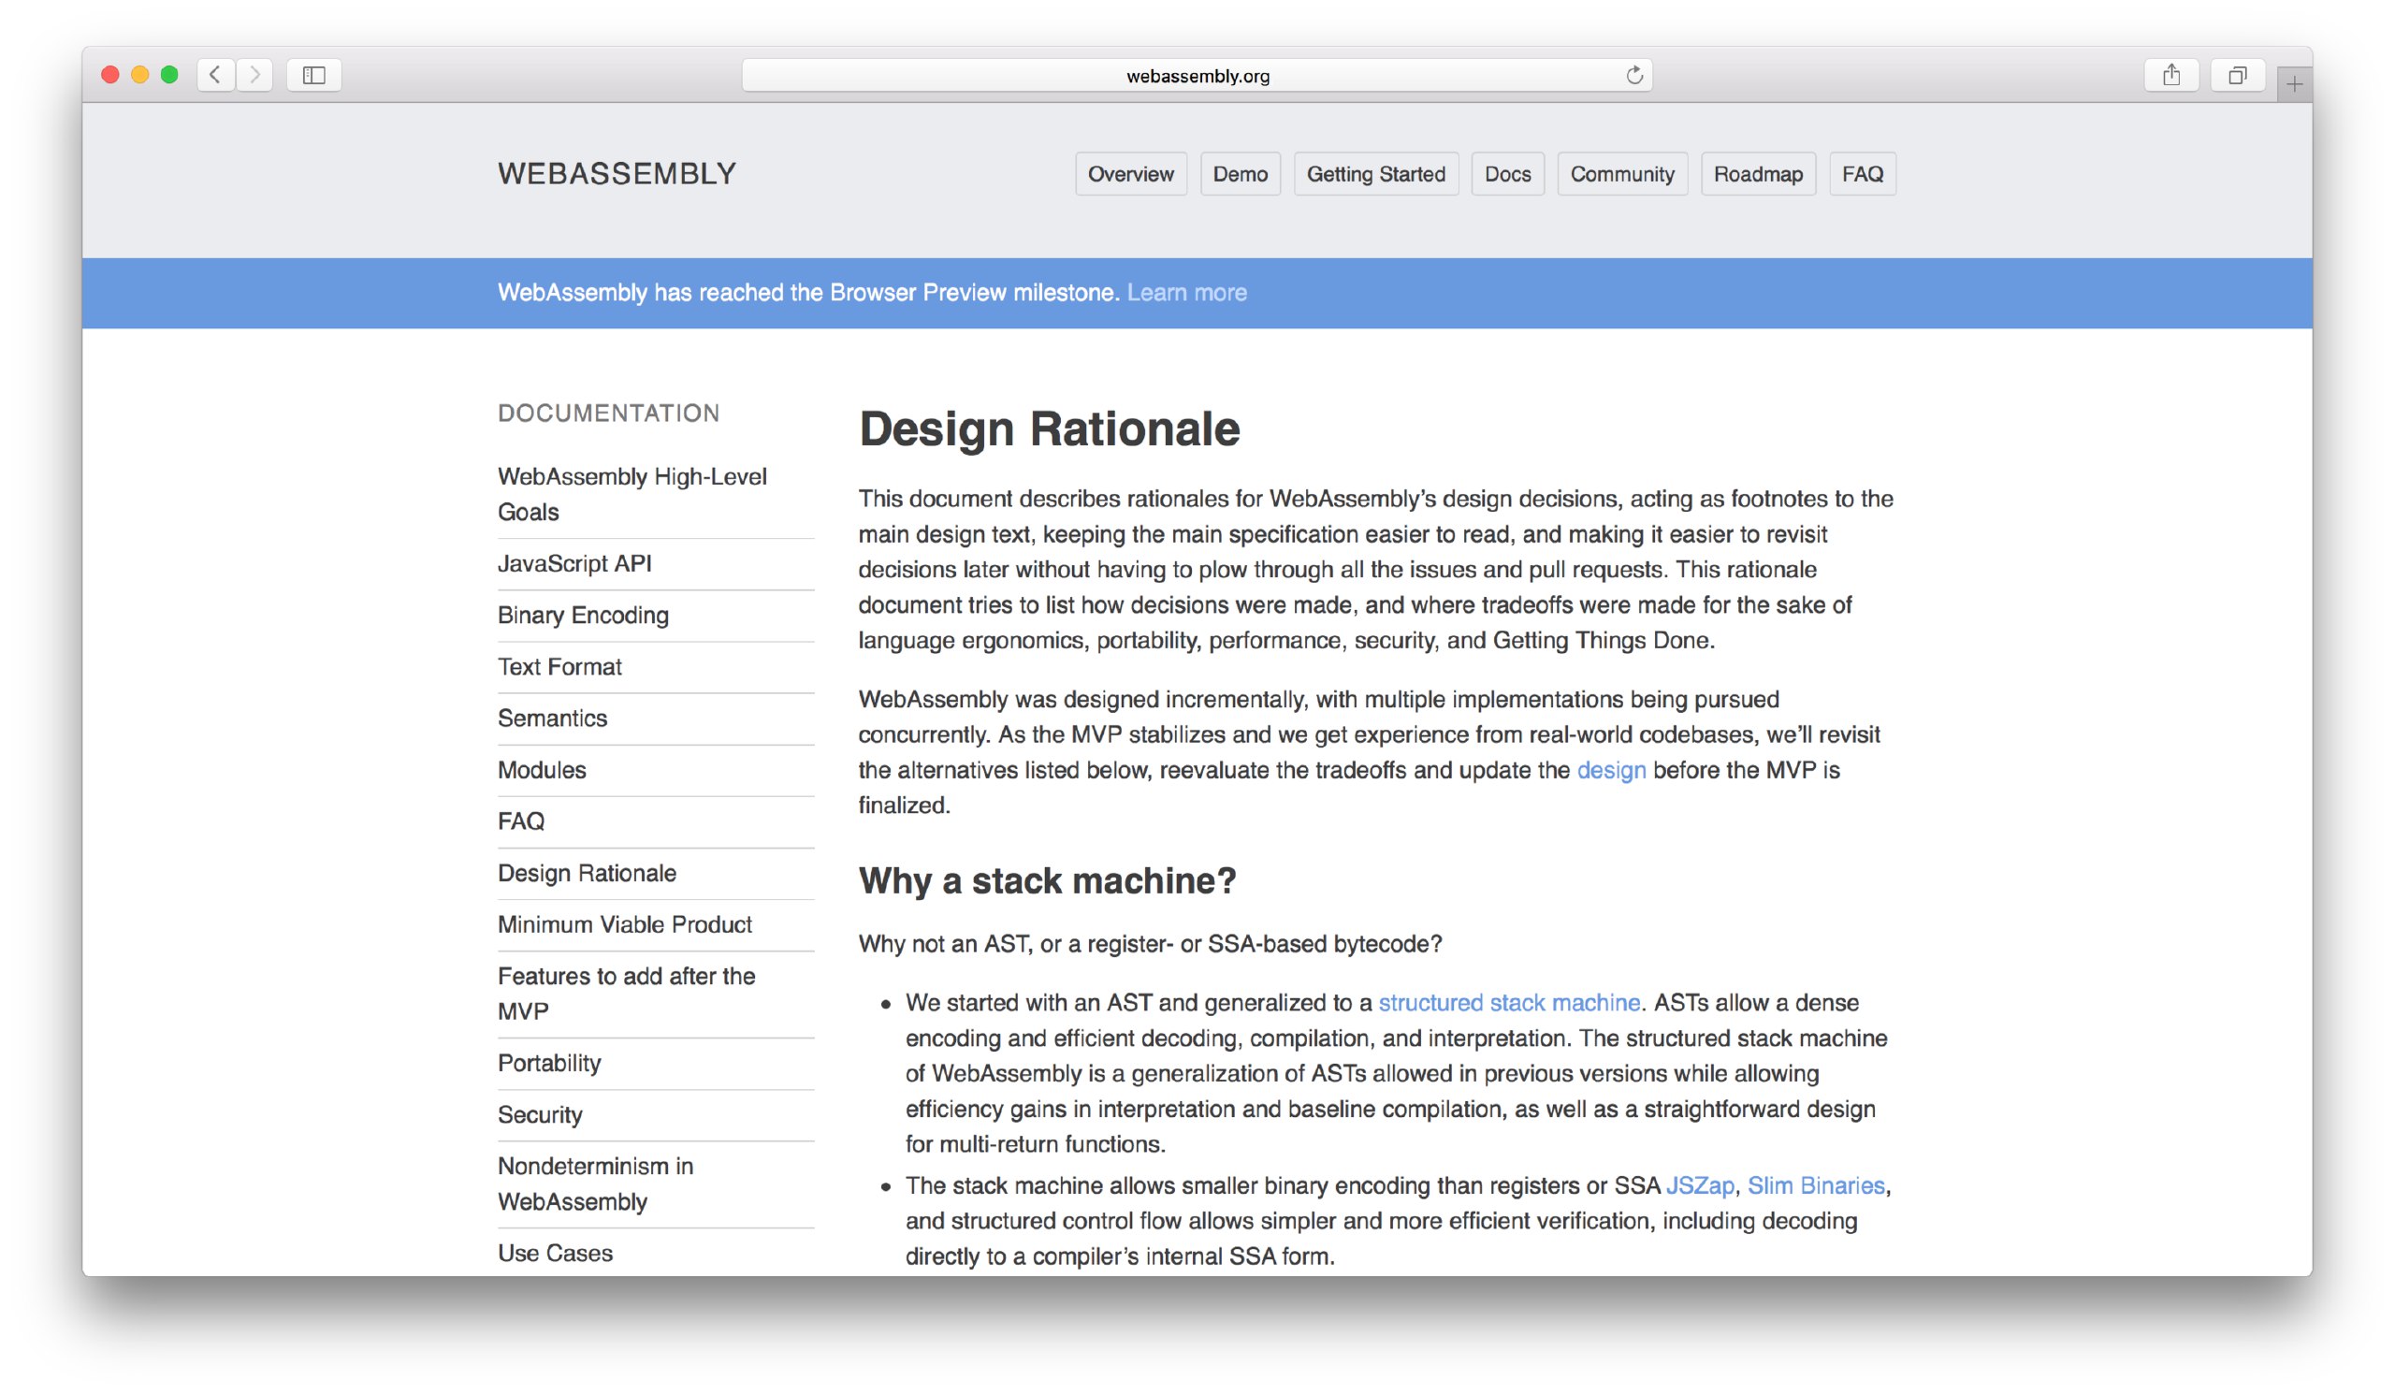Open Security in sidebar
Viewport: 2395px width, 1394px height.
tap(540, 1115)
